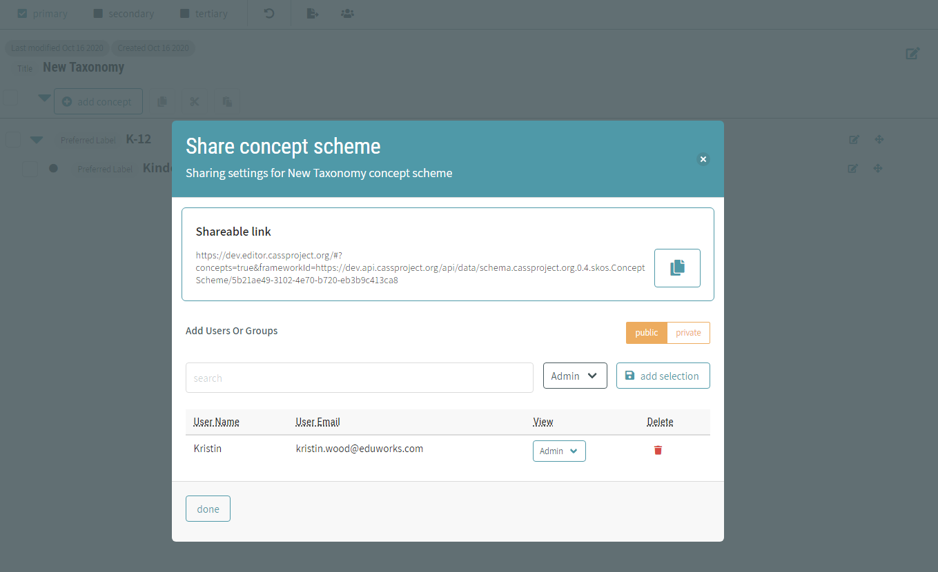Copy the shareable link via clipboard icon

tap(677, 268)
